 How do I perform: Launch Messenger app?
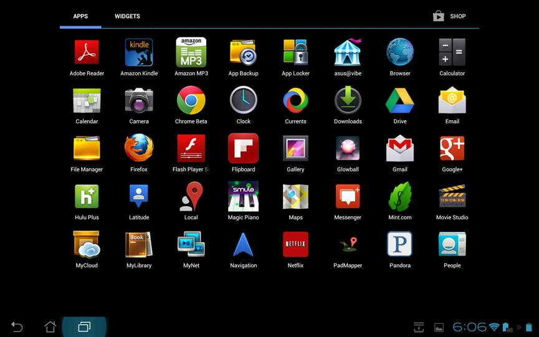pos(348,196)
